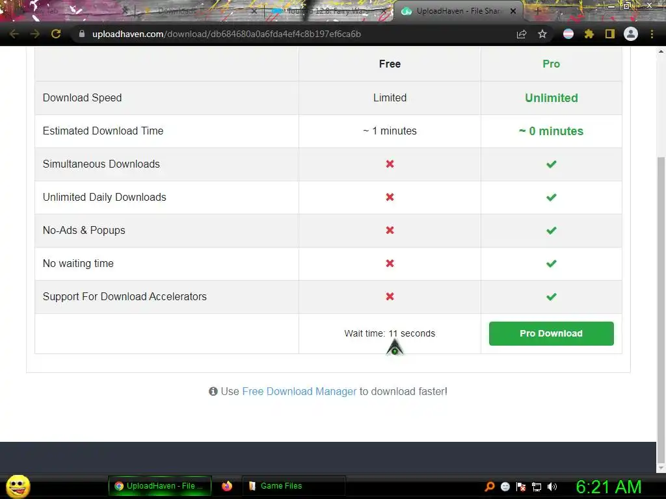Click the 'No-Ads & Popups' row label
The height and width of the screenshot is (499, 666).
[84, 230]
